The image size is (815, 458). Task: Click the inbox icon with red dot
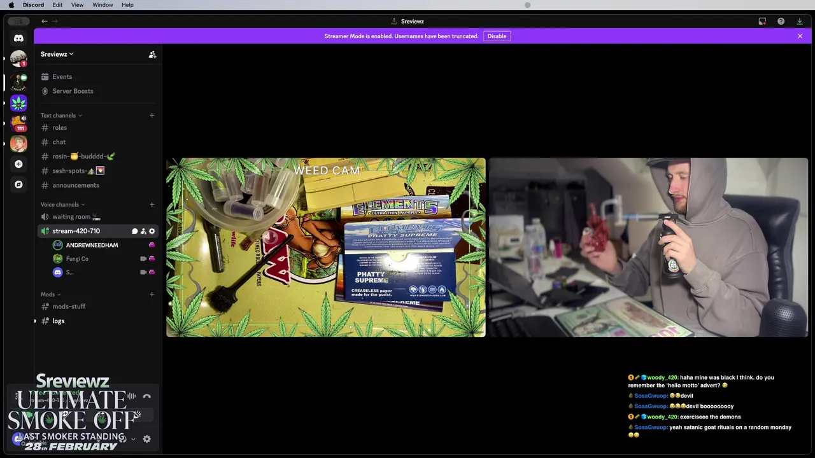point(762,21)
